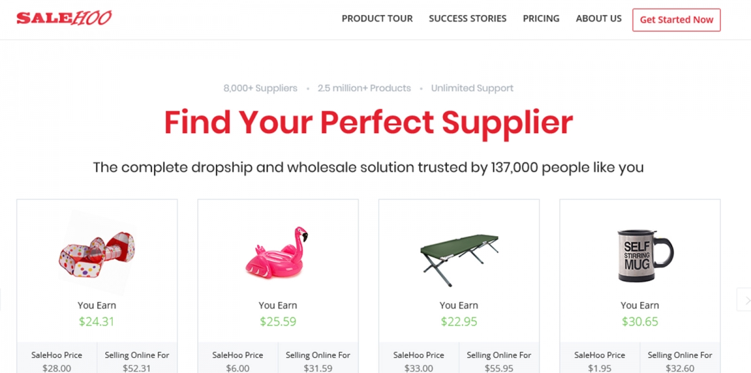Click the play tunnel product image
This screenshot has width=751, height=373.
[x=96, y=256]
